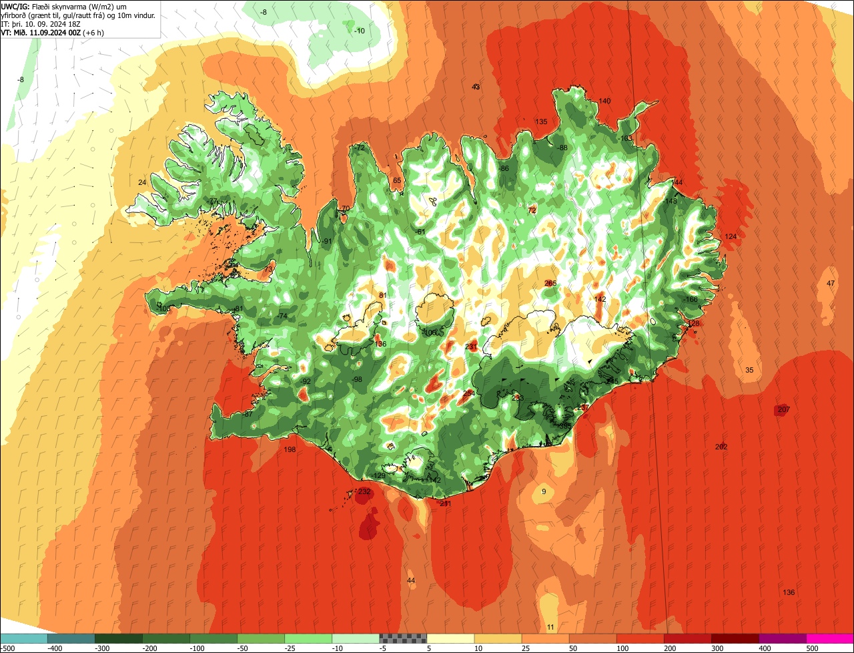The width and height of the screenshot is (854, 653).
Task: Click the map value '-92' in the southwest
Action: (x=306, y=381)
